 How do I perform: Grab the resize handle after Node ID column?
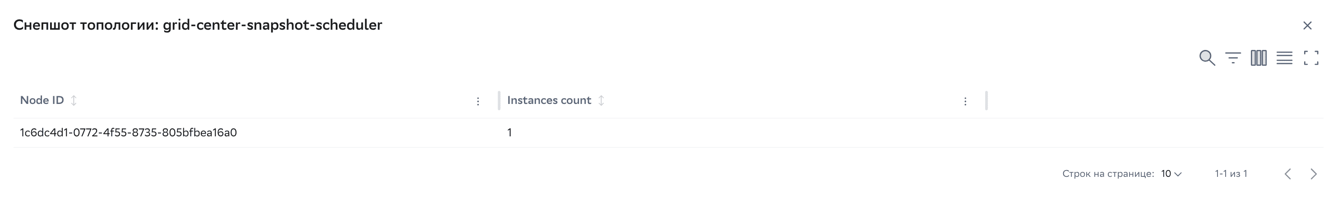click(499, 100)
